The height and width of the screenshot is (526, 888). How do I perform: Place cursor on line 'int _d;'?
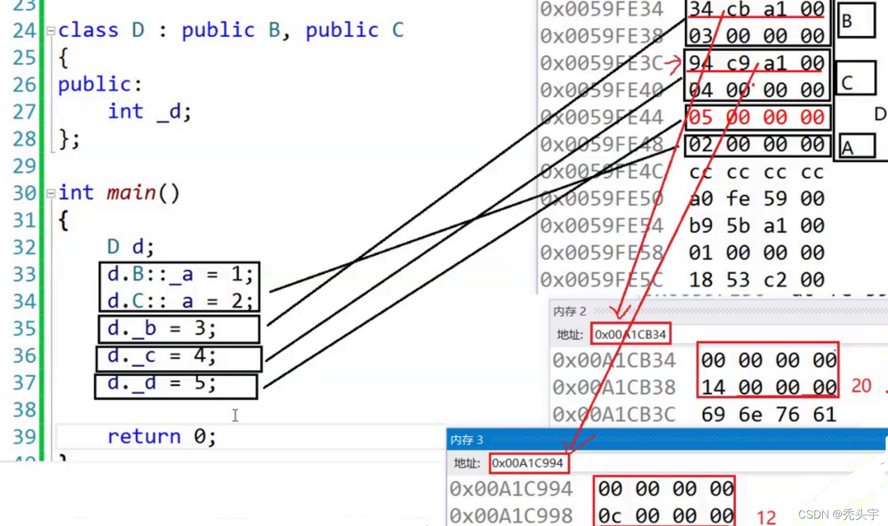[x=149, y=112]
